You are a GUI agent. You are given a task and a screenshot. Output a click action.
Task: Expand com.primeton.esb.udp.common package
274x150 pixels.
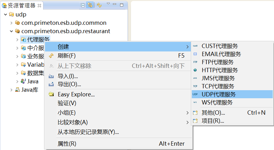11,23
